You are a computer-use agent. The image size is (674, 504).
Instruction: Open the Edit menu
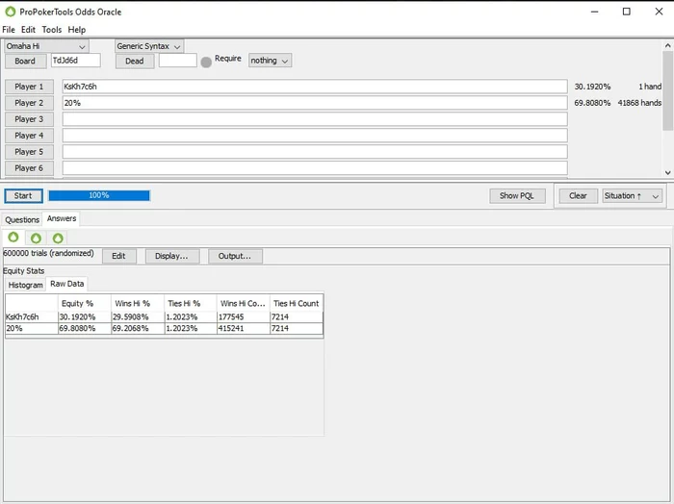tap(28, 30)
